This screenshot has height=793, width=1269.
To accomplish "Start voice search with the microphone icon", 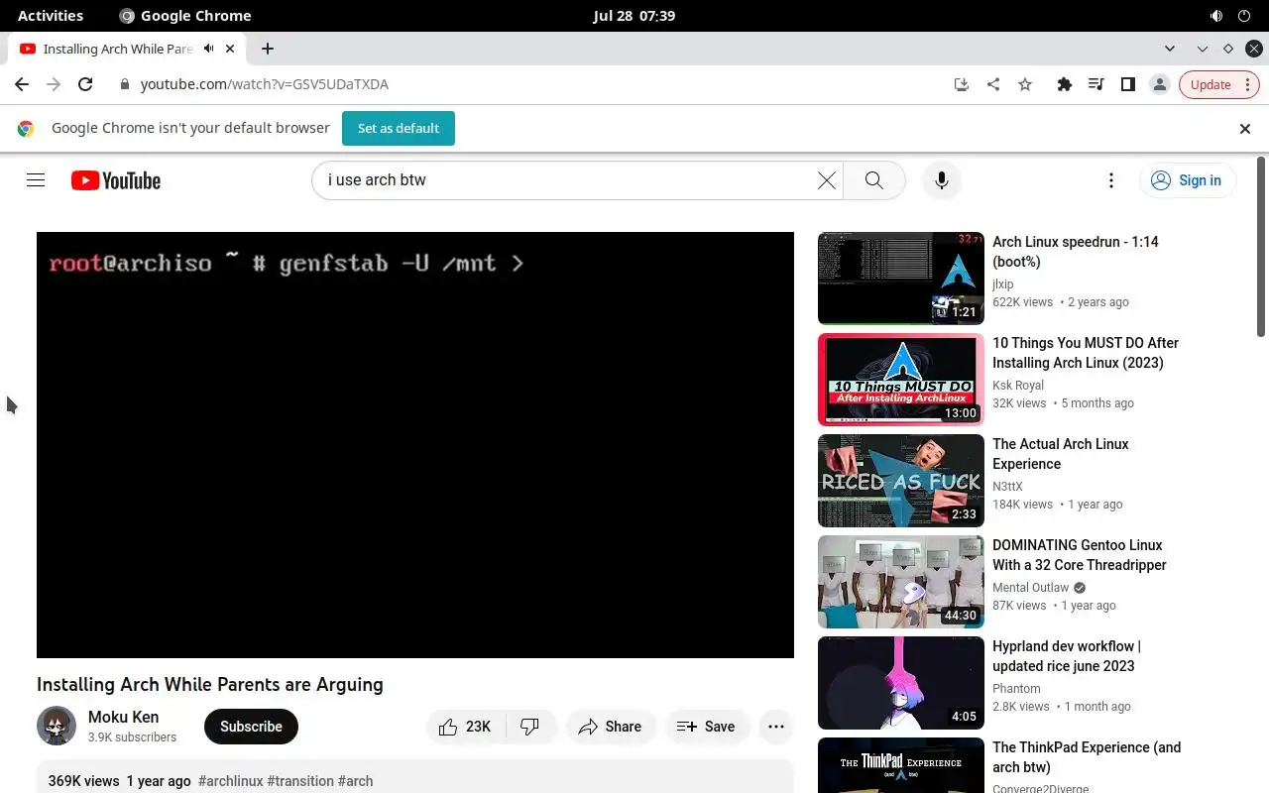I will (942, 180).
